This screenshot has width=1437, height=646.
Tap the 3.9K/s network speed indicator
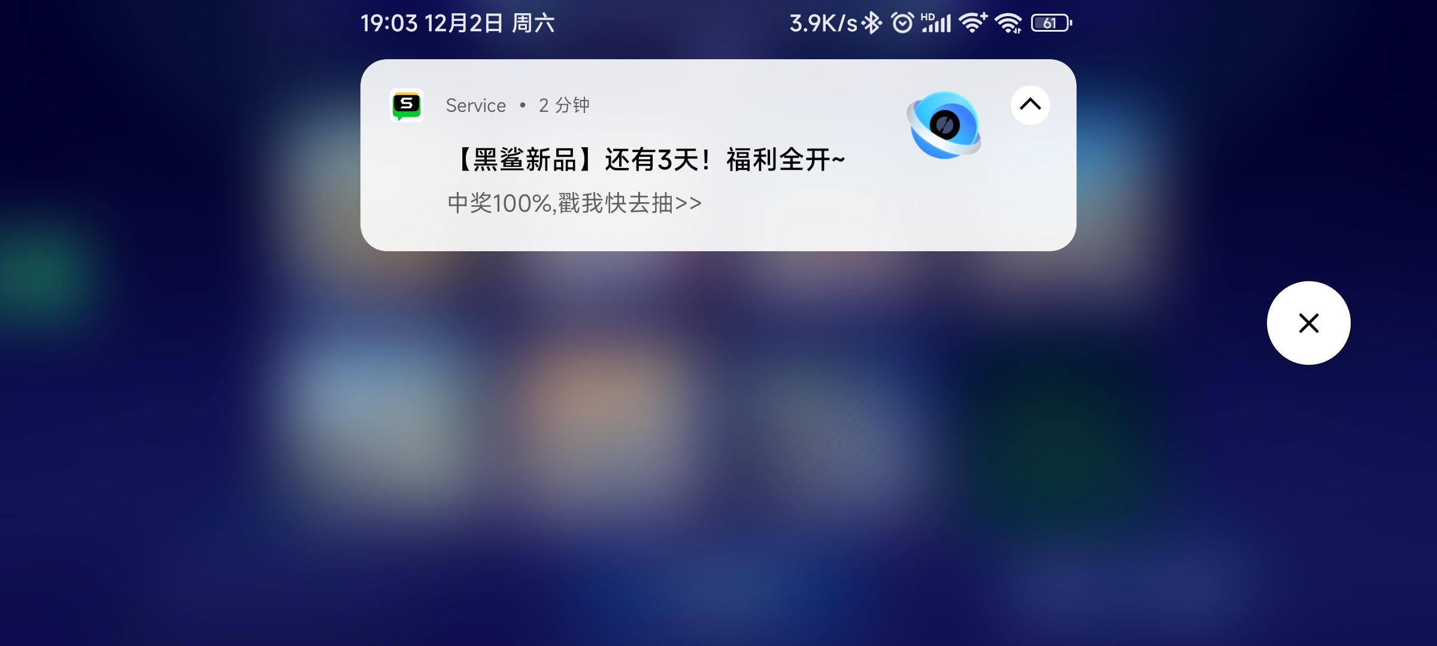823,23
